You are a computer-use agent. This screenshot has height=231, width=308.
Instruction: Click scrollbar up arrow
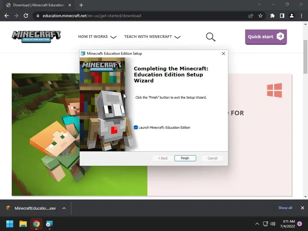point(306,24)
